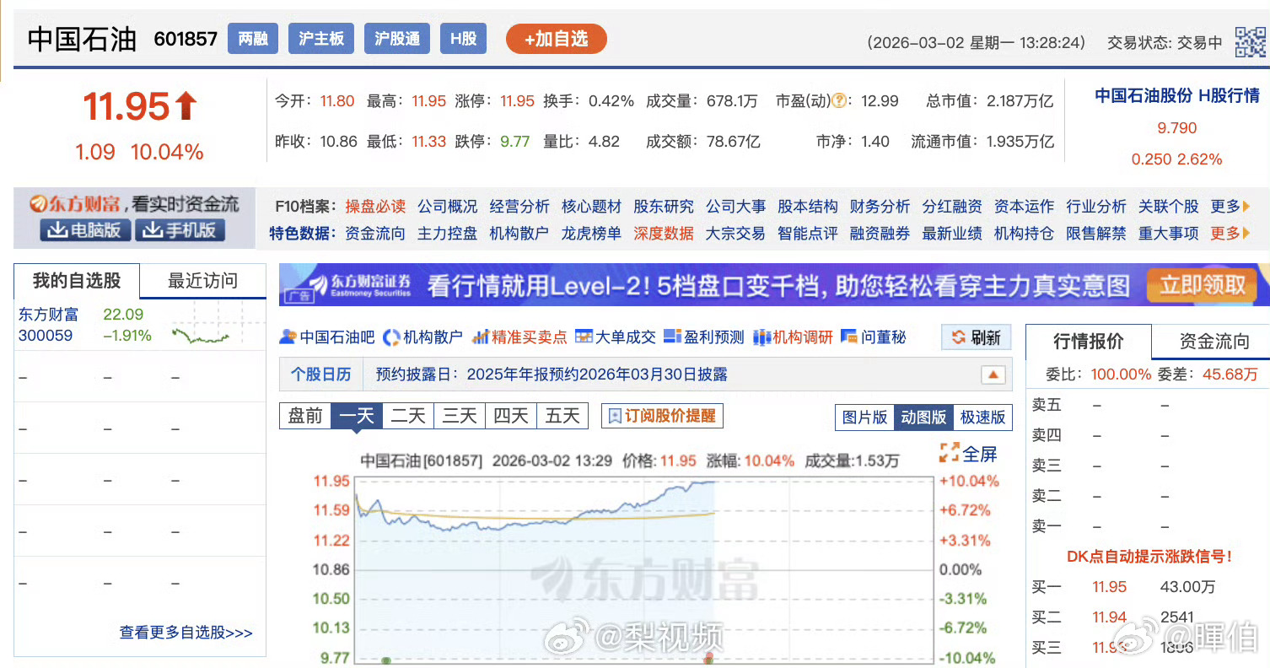Click 买二 price 11.94 in order book

pos(1109,617)
